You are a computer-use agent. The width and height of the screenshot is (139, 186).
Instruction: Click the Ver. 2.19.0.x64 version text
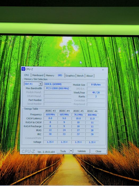coord(46,152)
